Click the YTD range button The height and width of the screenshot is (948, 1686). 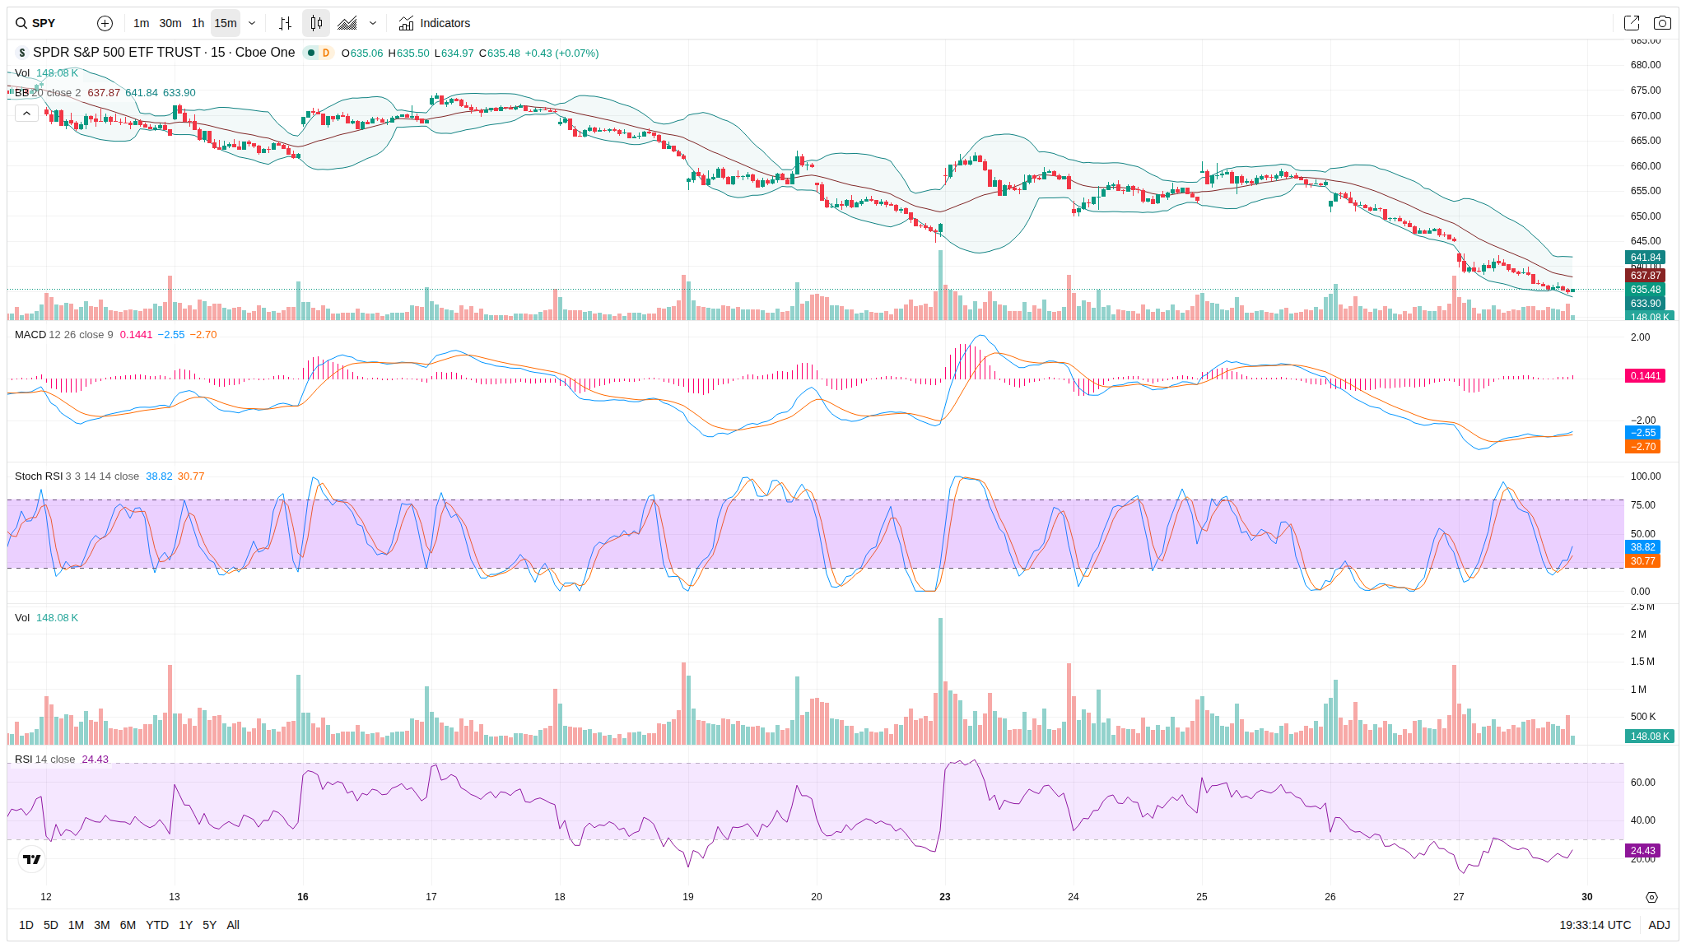[156, 925]
